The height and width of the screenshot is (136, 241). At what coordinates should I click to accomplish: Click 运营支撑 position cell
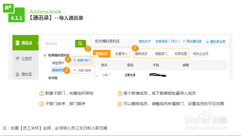(130, 75)
